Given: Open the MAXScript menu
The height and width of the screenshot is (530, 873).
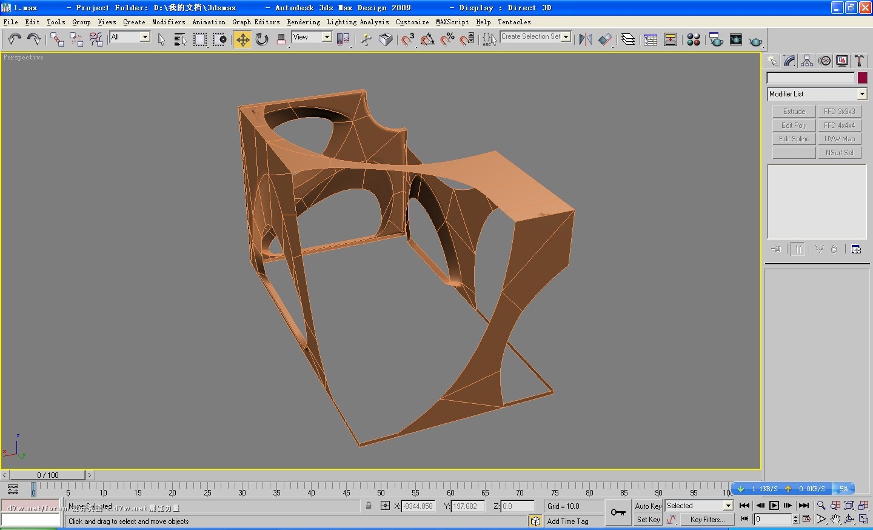Looking at the screenshot, I should coord(452,22).
